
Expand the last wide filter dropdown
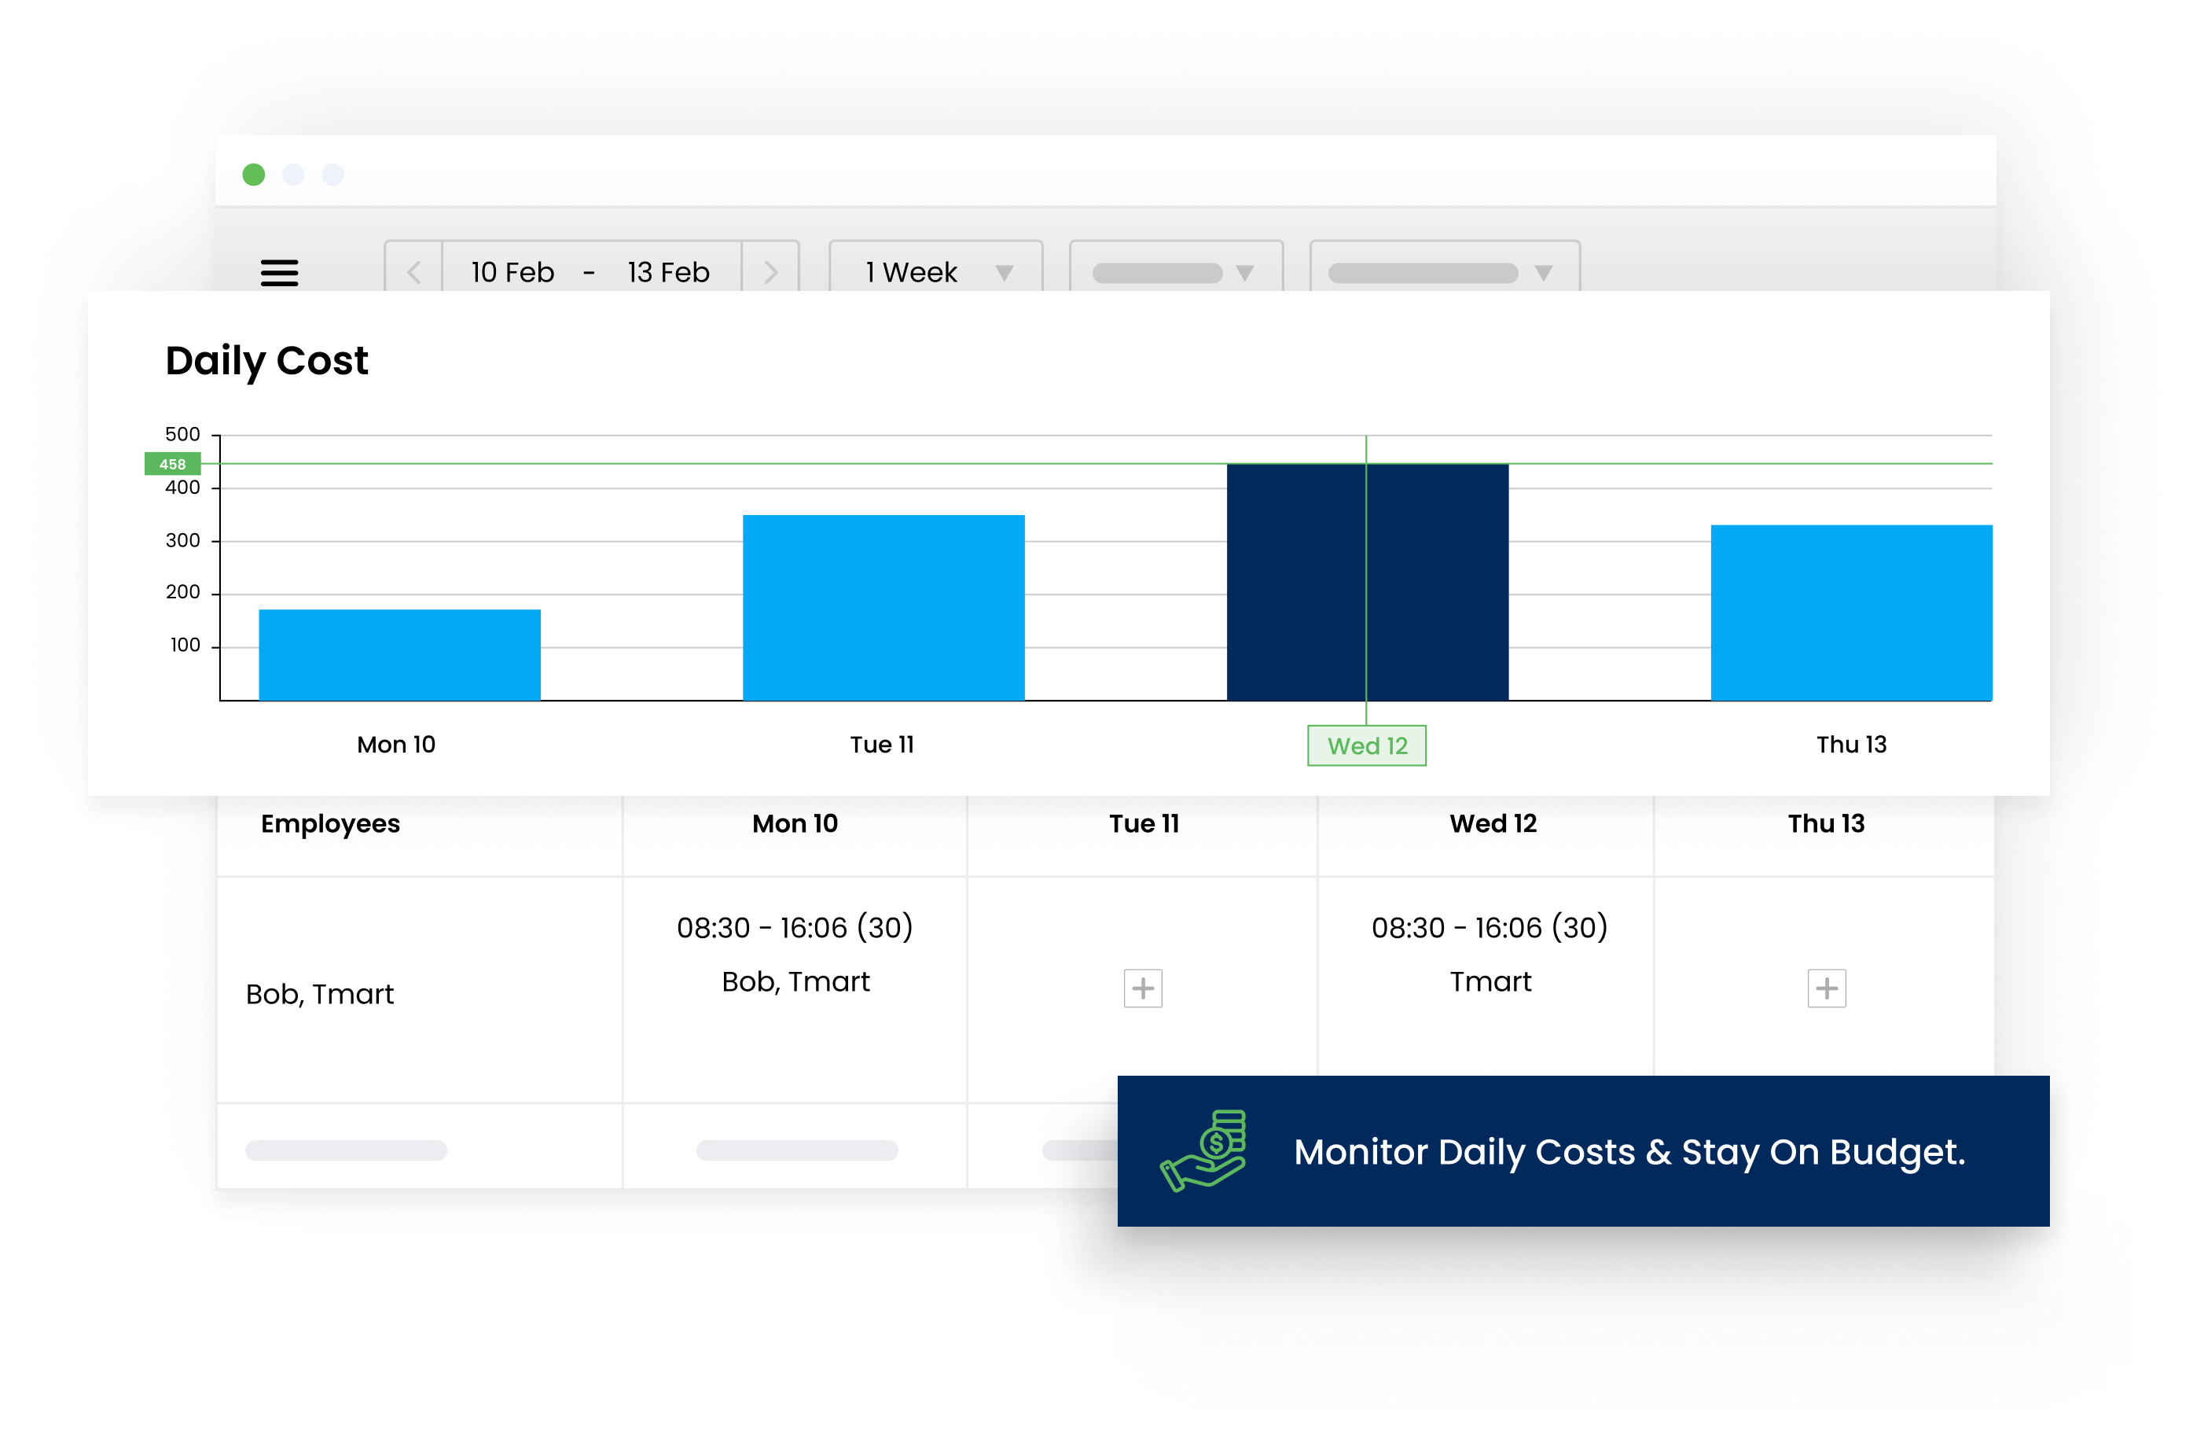pos(1445,272)
